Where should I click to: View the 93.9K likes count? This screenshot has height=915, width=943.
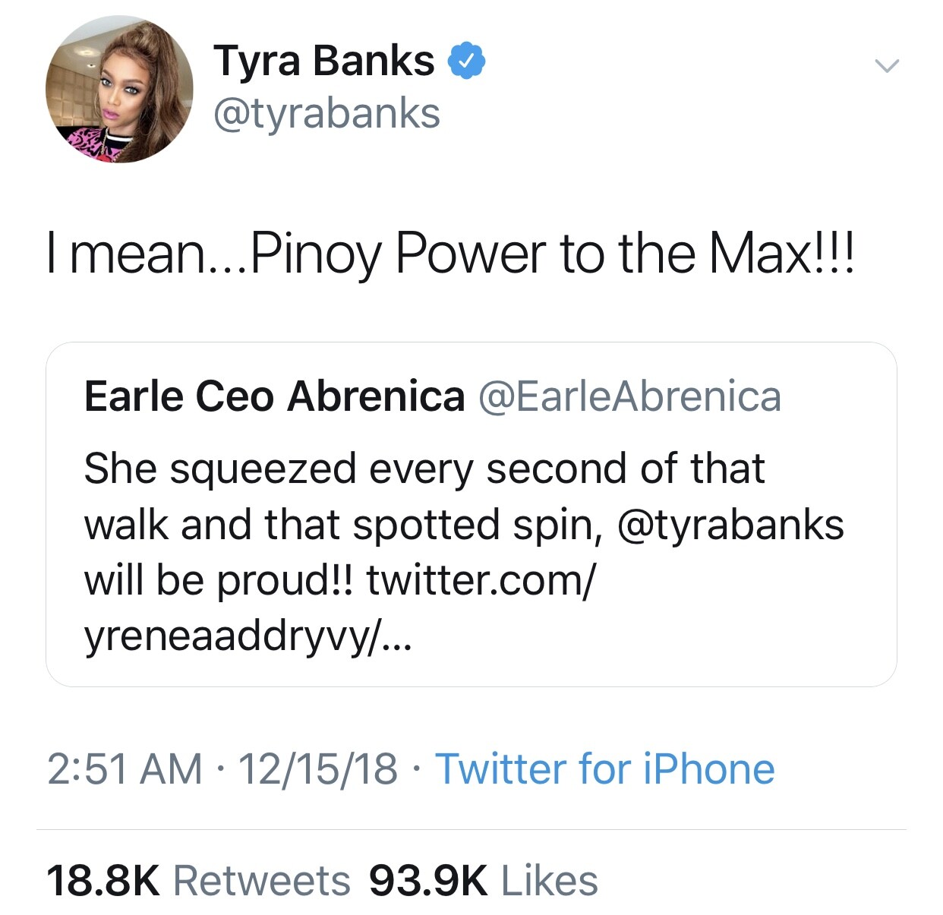(428, 881)
